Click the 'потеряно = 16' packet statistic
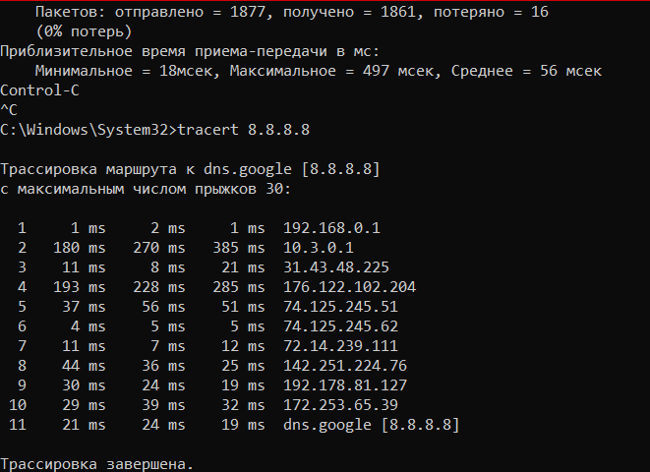Viewport: 650px width, 472px height. click(x=492, y=12)
